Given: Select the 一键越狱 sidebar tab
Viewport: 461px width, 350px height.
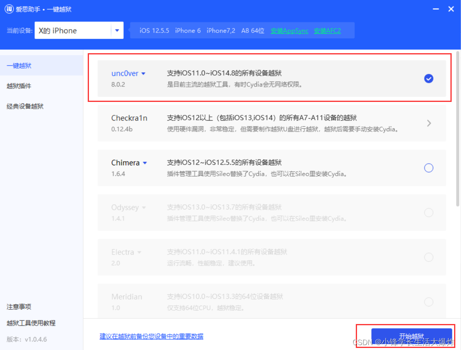Looking at the screenshot, I should click(x=41, y=65).
